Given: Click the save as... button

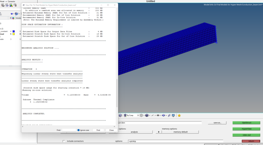Looking at the screenshot, I should [x=217, y=123].
